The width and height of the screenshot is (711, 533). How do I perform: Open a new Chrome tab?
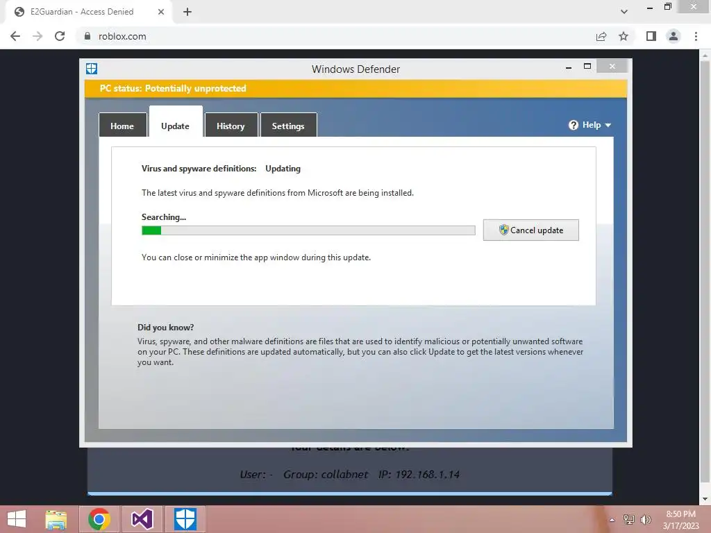coord(187,12)
